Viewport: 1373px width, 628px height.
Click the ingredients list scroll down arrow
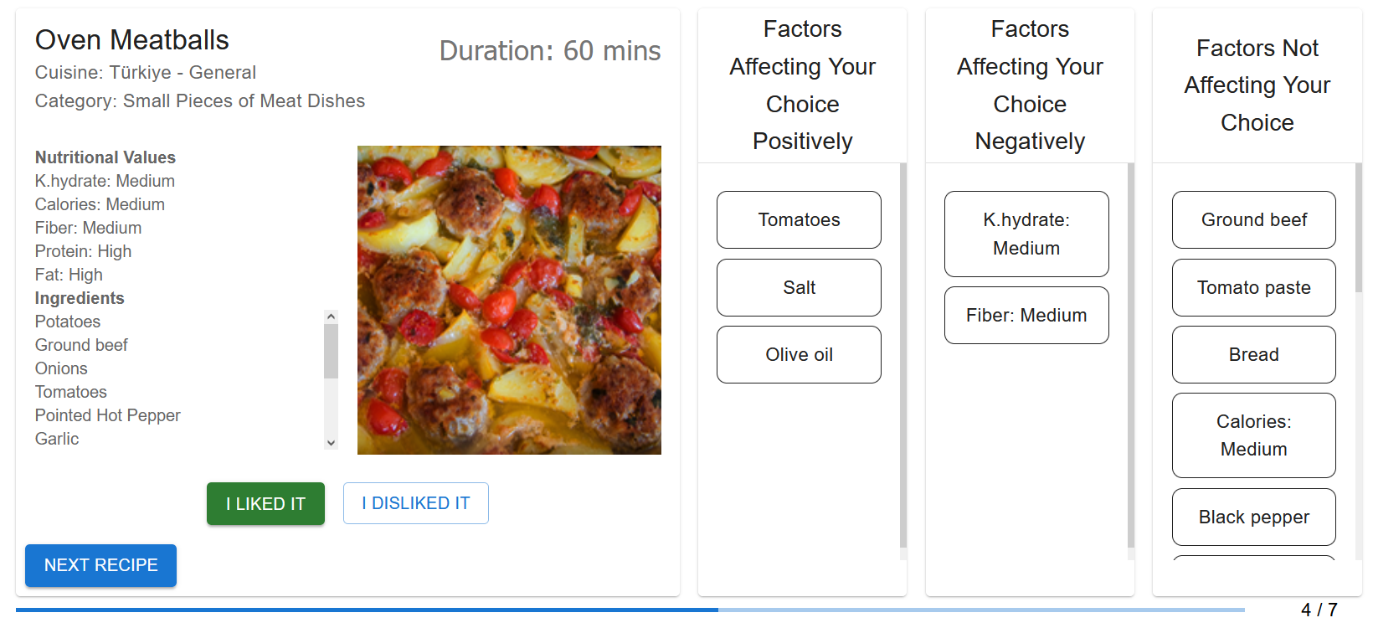point(331,443)
